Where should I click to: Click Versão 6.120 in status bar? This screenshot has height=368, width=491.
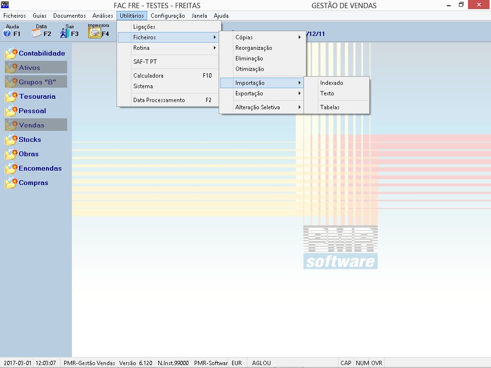click(136, 363)
